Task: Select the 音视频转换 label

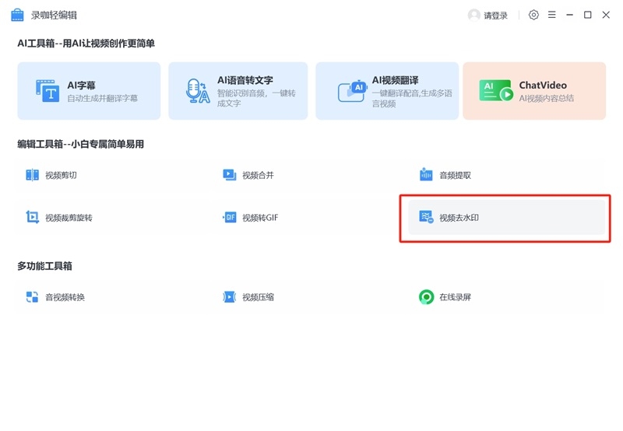Action: coord(65,297)
